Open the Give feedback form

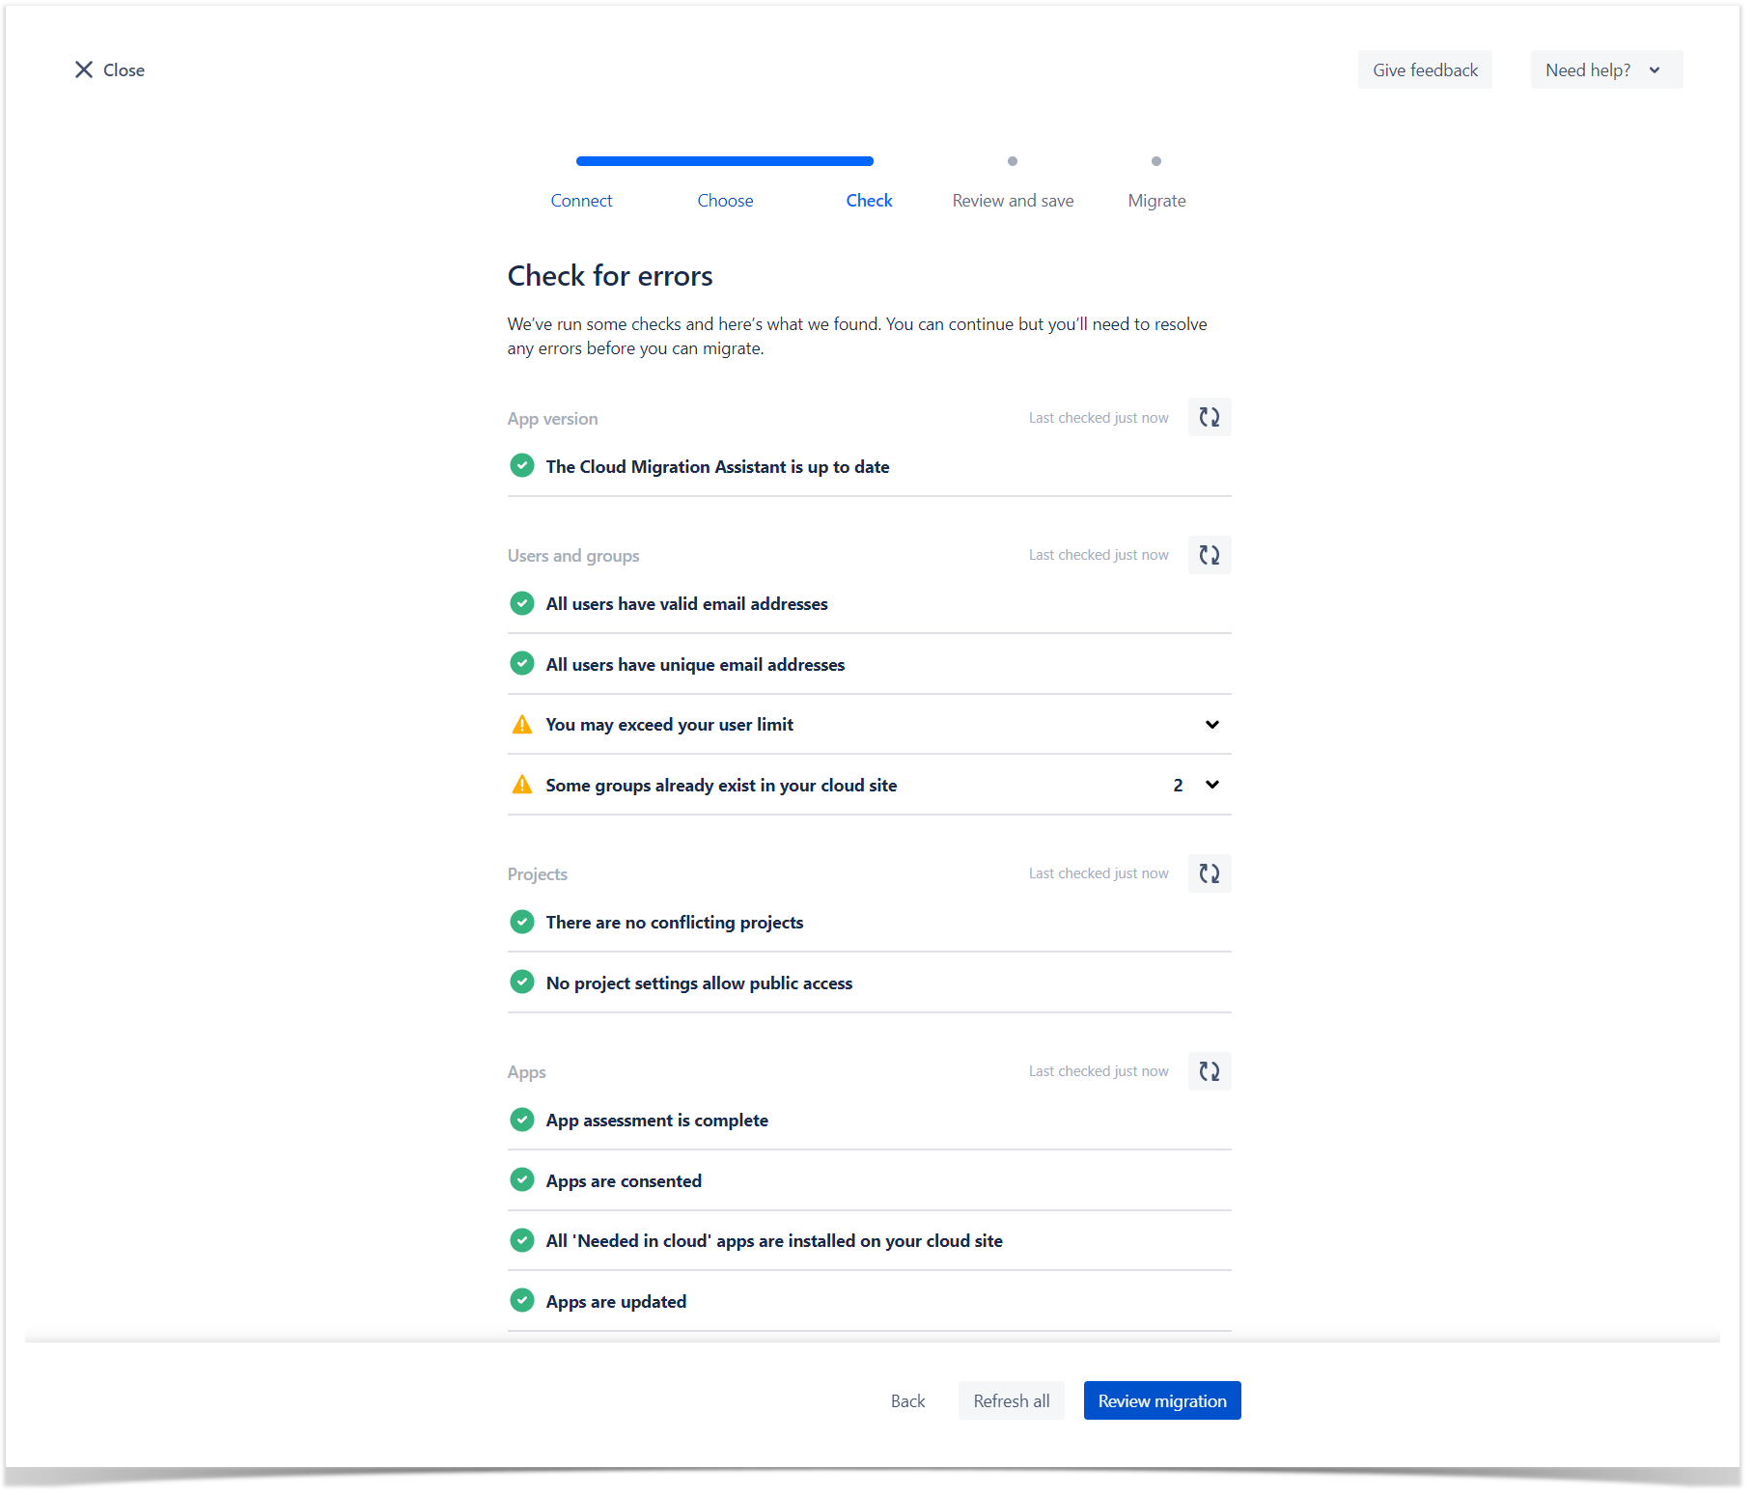click(x=1424, y=69)
